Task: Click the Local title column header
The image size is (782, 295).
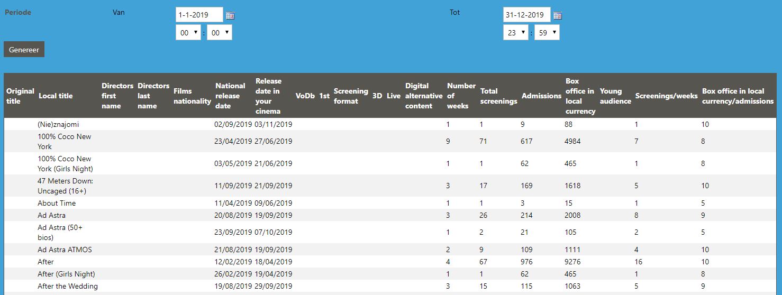Action: point(56,96)
